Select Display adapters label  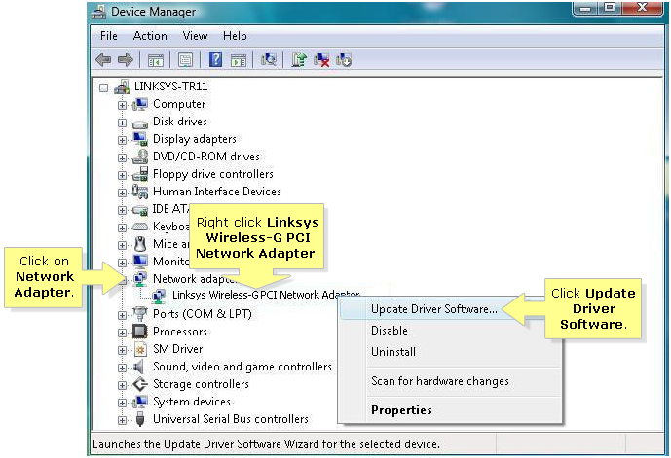pyautogui.click(x=195, y=139)
